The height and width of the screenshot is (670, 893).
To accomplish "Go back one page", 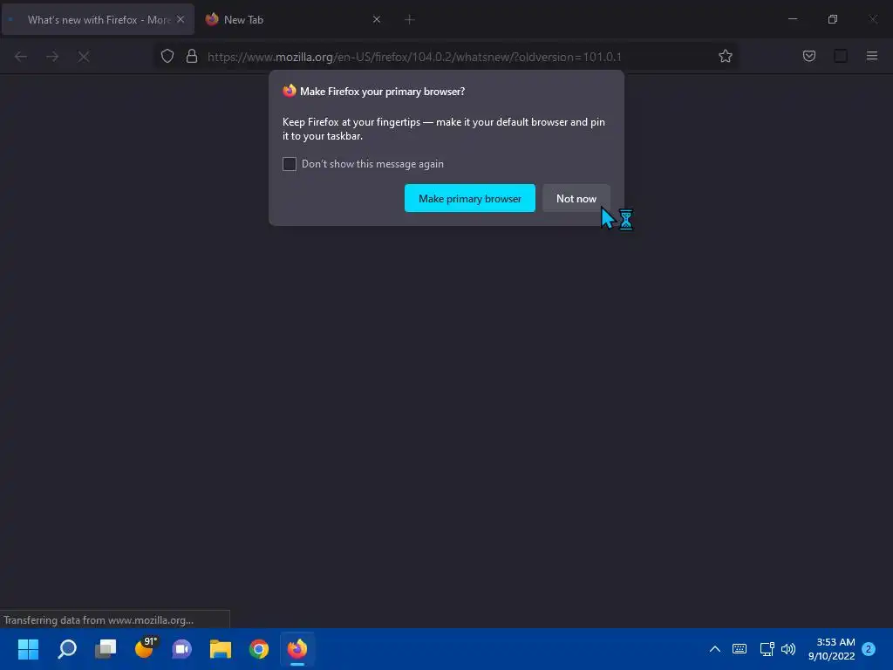I will 21,57.
